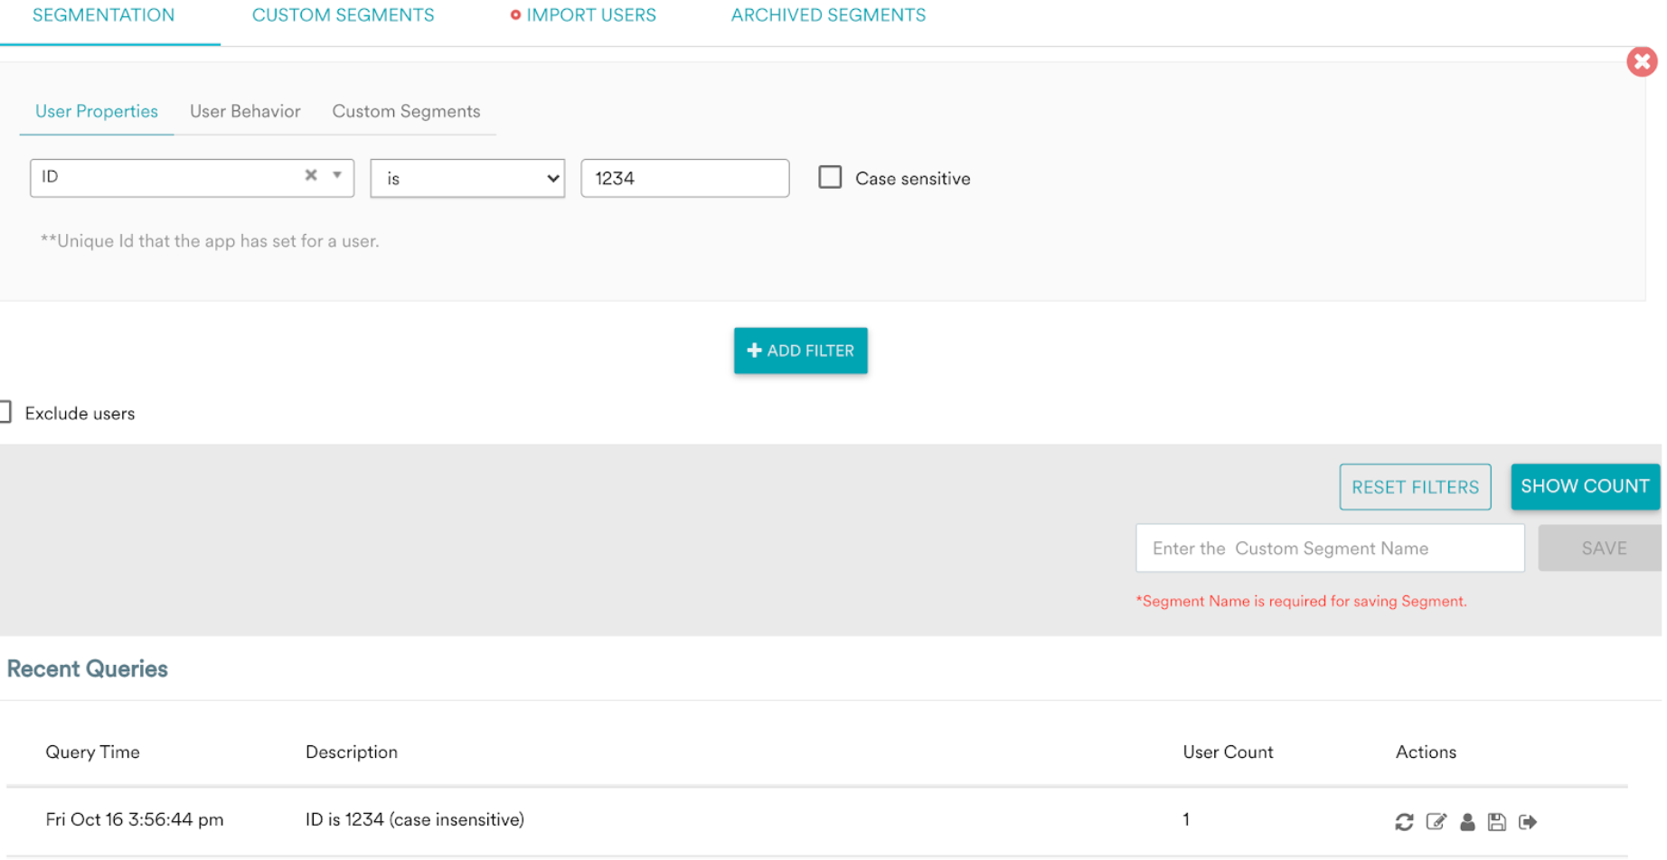Tick the Exclude users checkbox
The image size is (1667, 860).
tap(5, 412)
